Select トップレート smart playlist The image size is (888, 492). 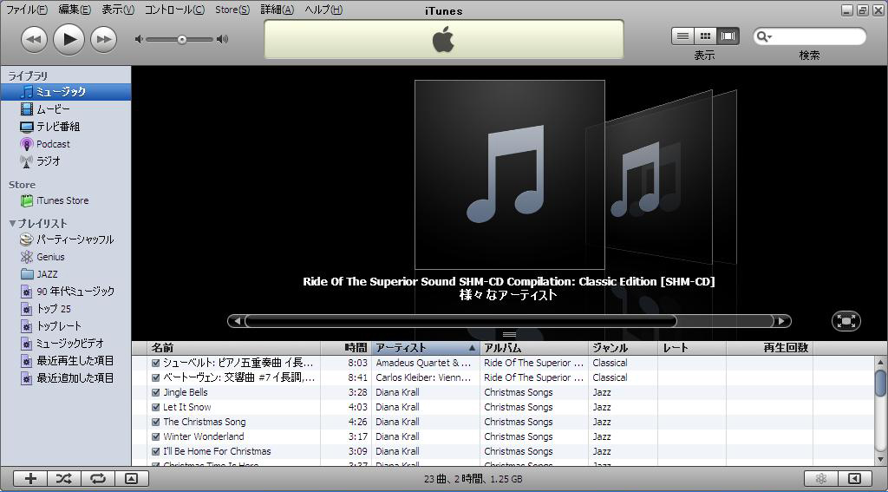tap(66, 326)
